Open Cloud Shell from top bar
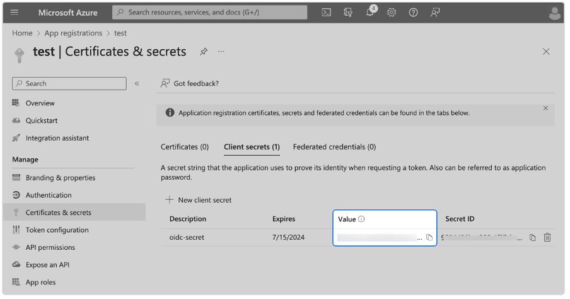 click(x=326, y=13)
